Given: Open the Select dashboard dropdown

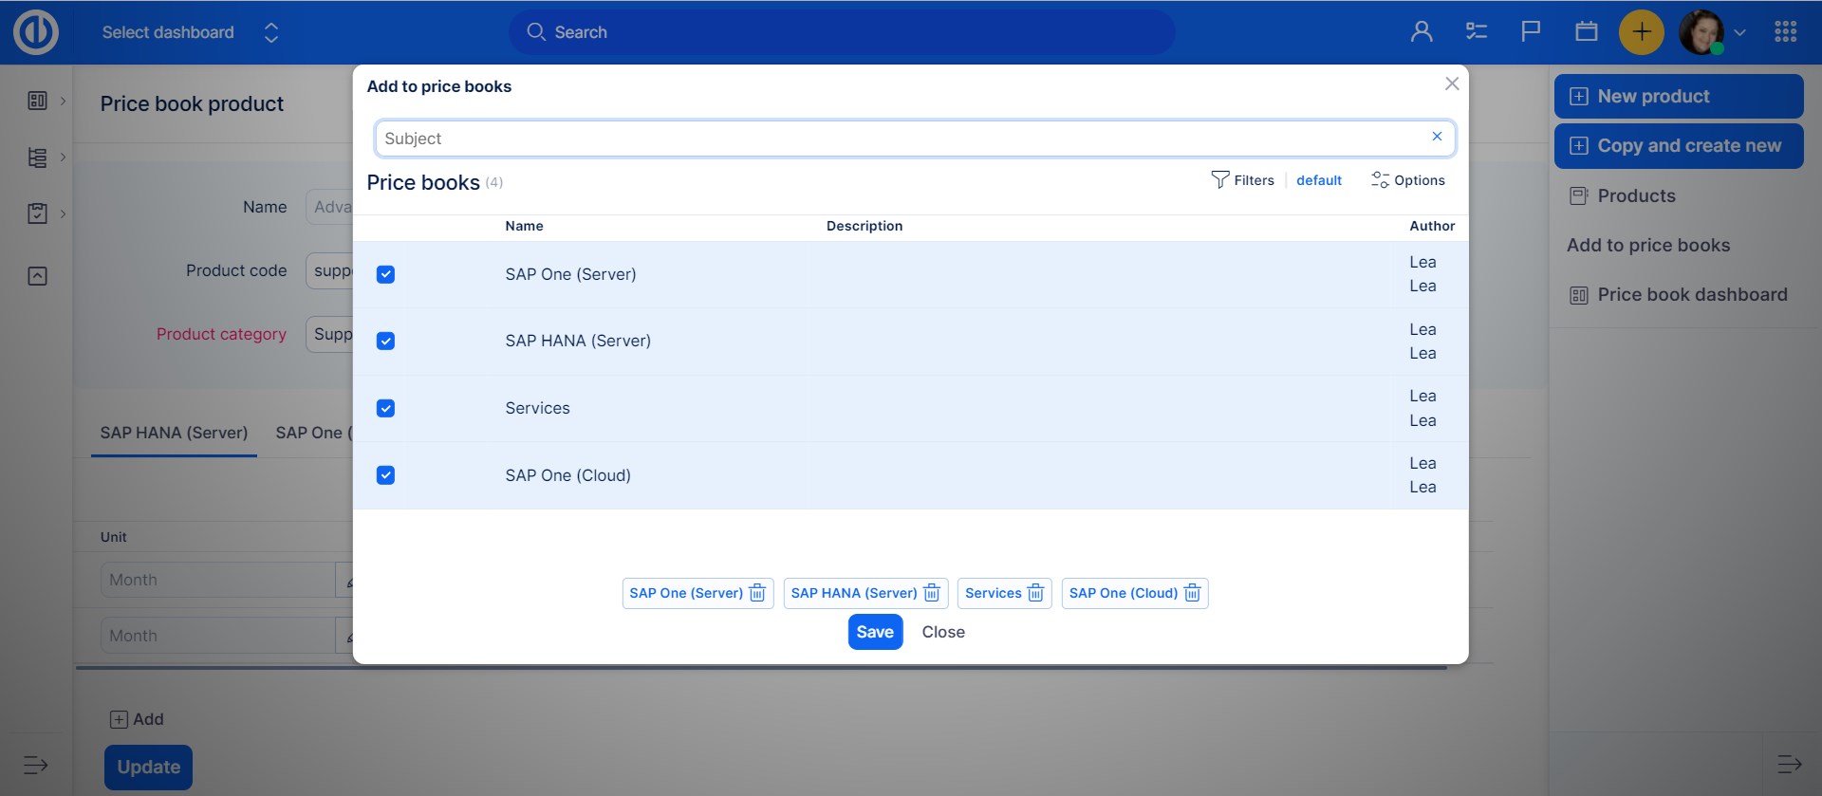Looking at the screenshot, I should [190, 32].
